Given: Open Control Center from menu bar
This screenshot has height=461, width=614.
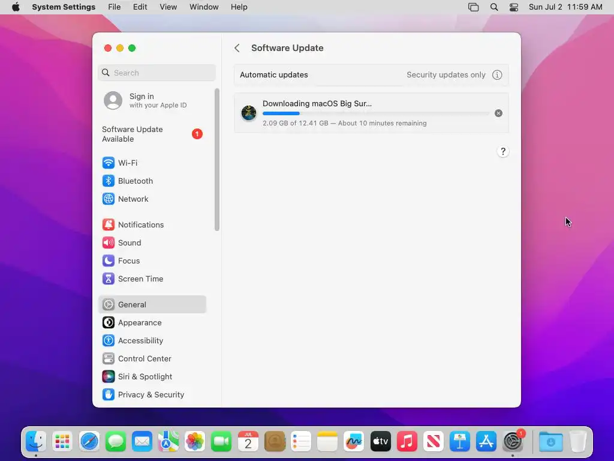Looking at the screenshot, I should click(514, 7).
